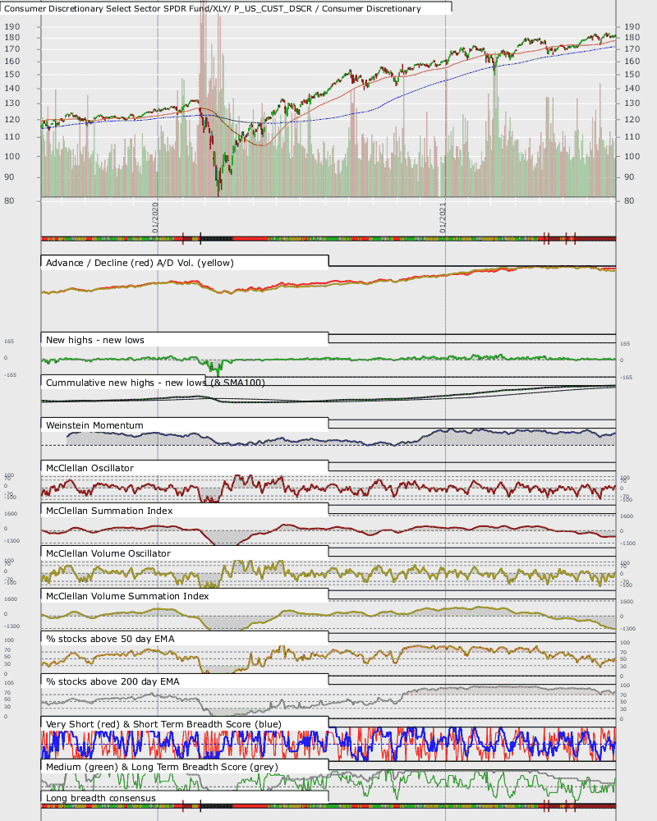657x821 pixels.
Task: Click the "Medium (green) & Long Term Breadth Score (grey)" label
Action: pyautogui.click(x=162, y=767)
